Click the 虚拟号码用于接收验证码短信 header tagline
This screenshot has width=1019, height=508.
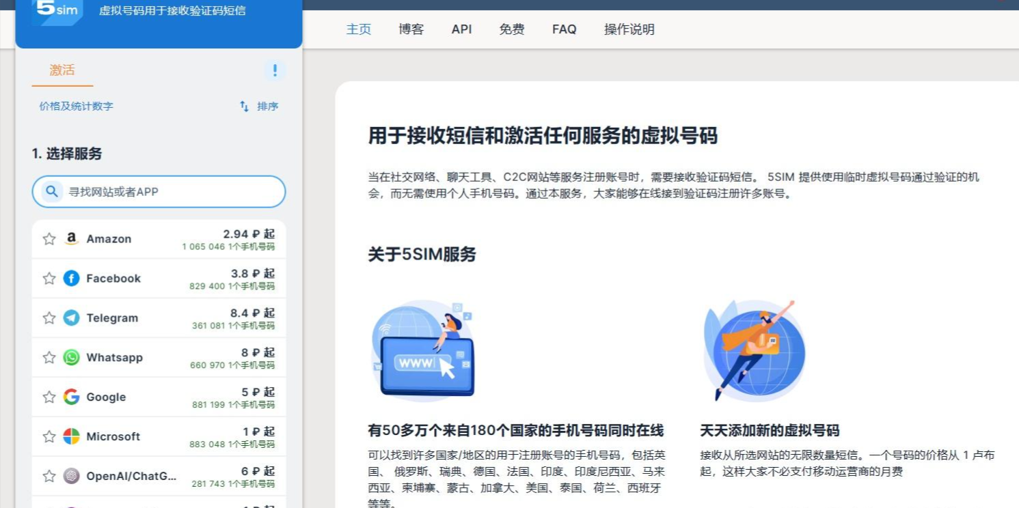pyautogui.click(x=172, y=11)
